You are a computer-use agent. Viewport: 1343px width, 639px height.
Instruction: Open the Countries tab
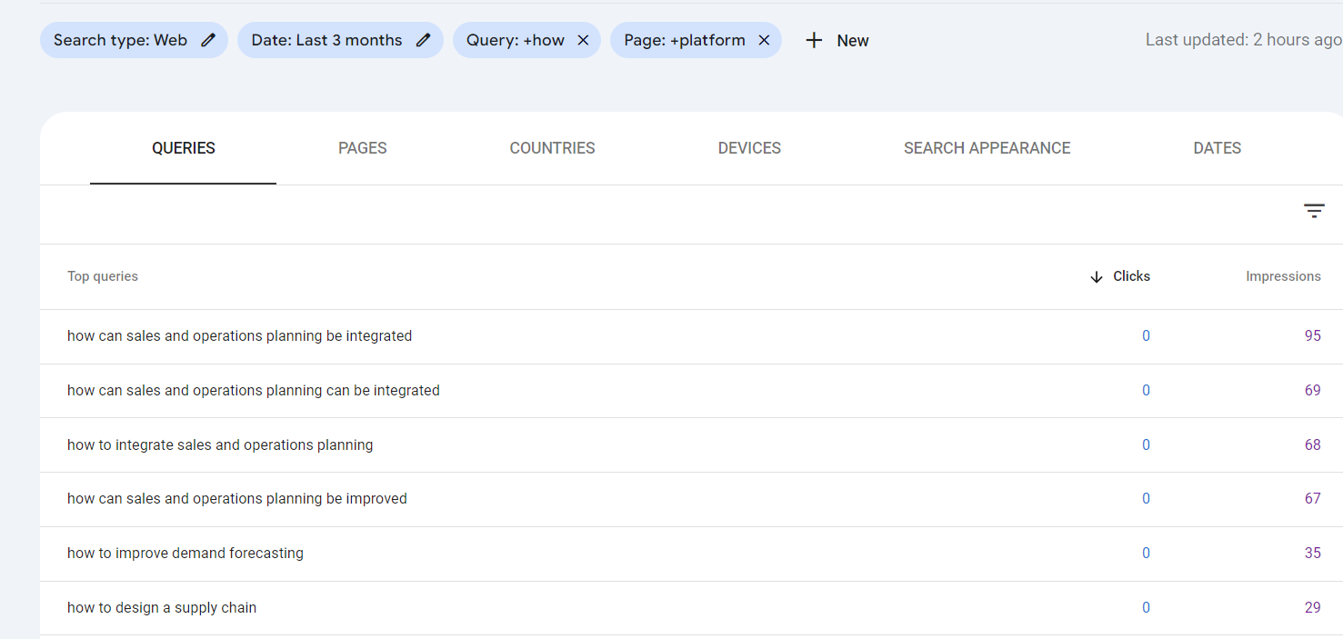pyautogui.click(x=552, y=148)
